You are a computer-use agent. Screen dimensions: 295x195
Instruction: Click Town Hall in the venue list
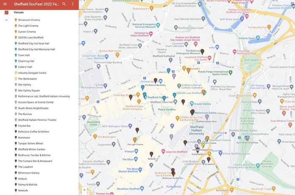(x=24, y=55)
